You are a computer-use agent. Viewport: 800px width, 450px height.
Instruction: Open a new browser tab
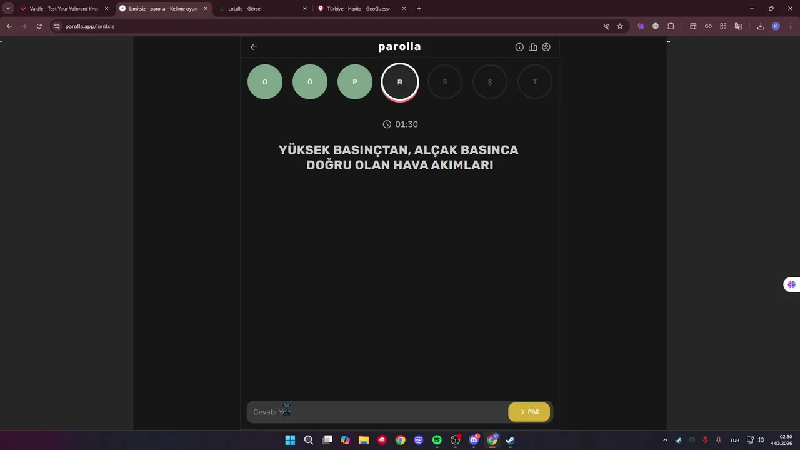[x=419, y=9]
